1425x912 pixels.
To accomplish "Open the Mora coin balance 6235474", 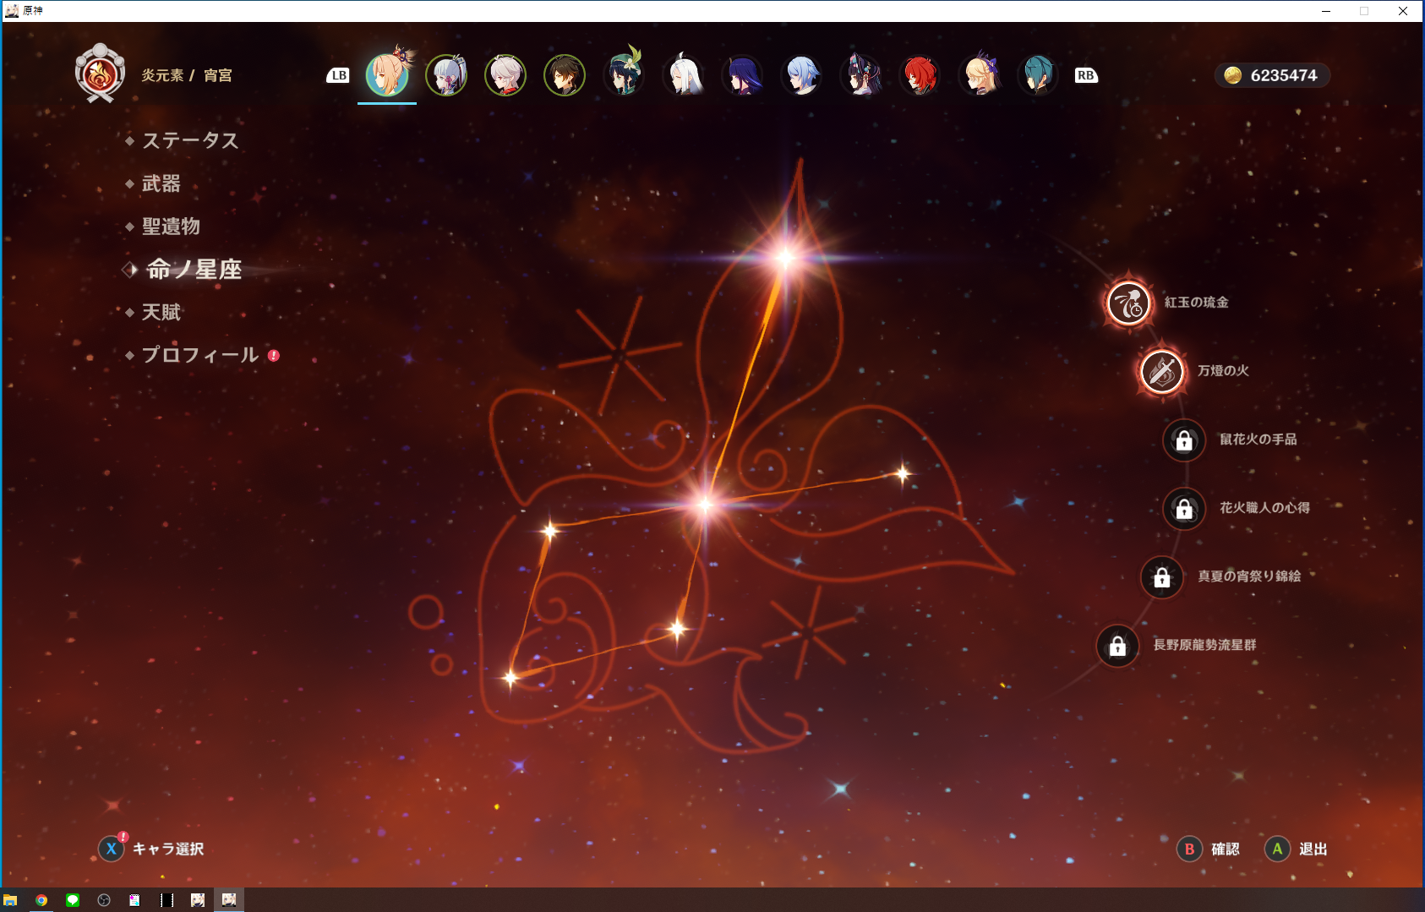I will click(x=1272, y=75).
